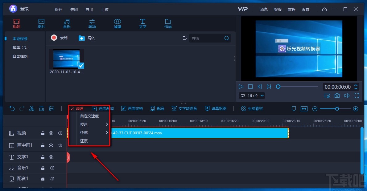Click the 配音 voiceover tool
367x191 pixels.
[x=157, y=108]
